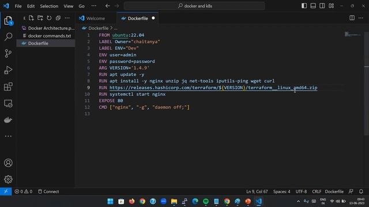Click New File icon in explorer header
This screenshot has height=207, width=369.
click(x=31, y=18)
